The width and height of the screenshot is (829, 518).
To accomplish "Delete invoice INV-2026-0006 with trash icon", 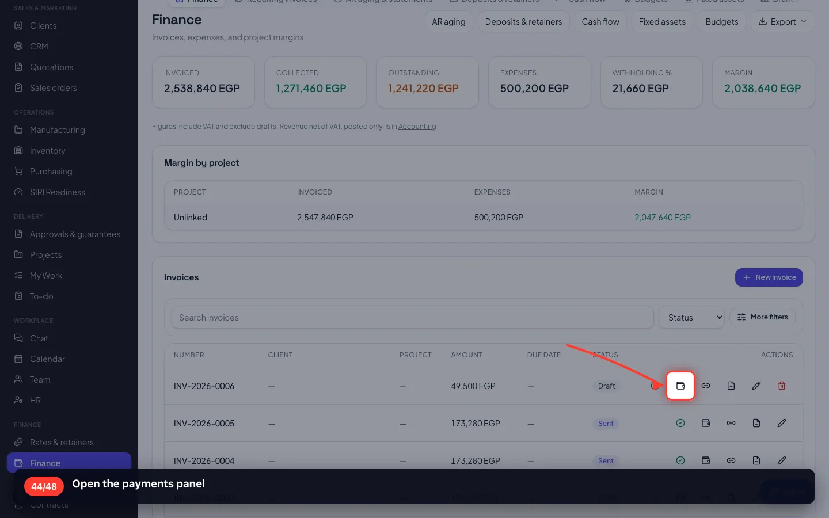I will click(782, 386).
